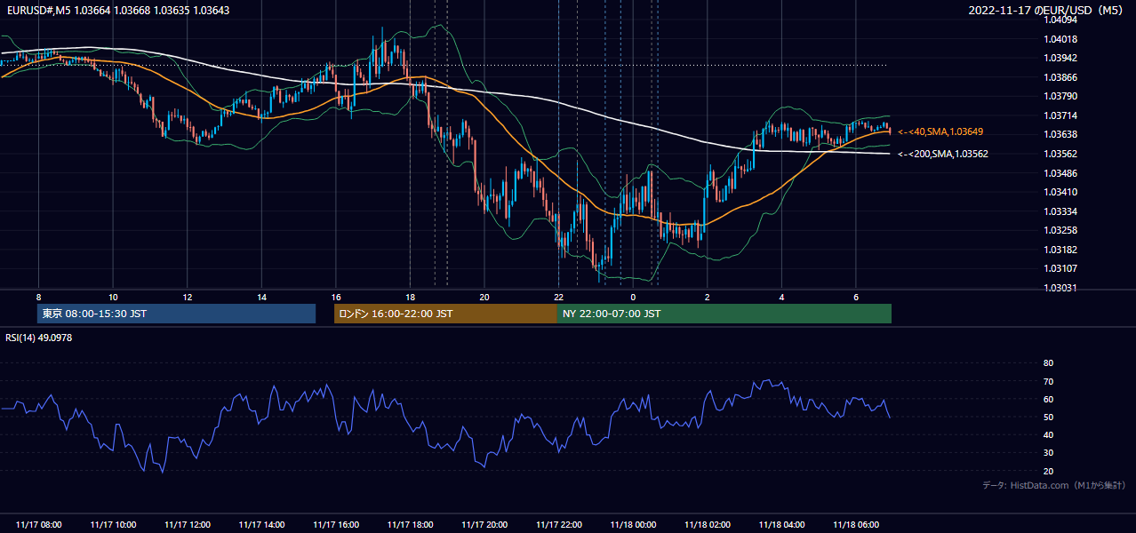Click price axis label 1.03182
The width and height of the screenshot is (1136, 533).
(x=1060, y=250)
